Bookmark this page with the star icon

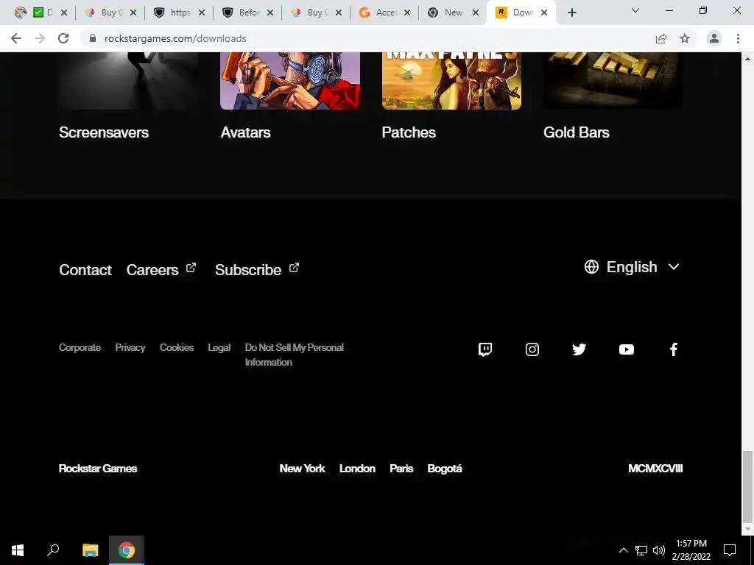[685, 38]
